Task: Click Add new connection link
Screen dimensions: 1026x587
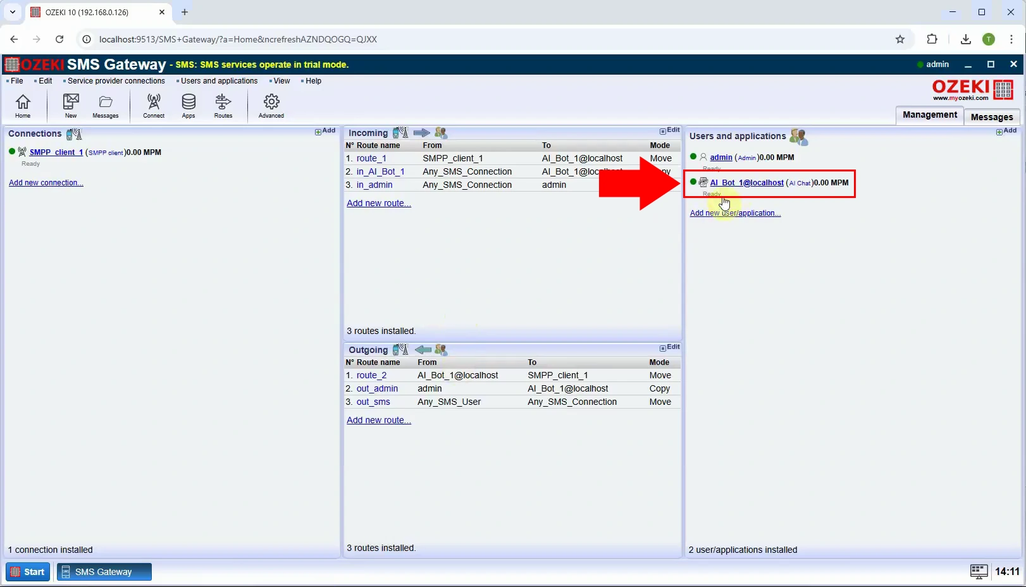Action: click(46, 183)
